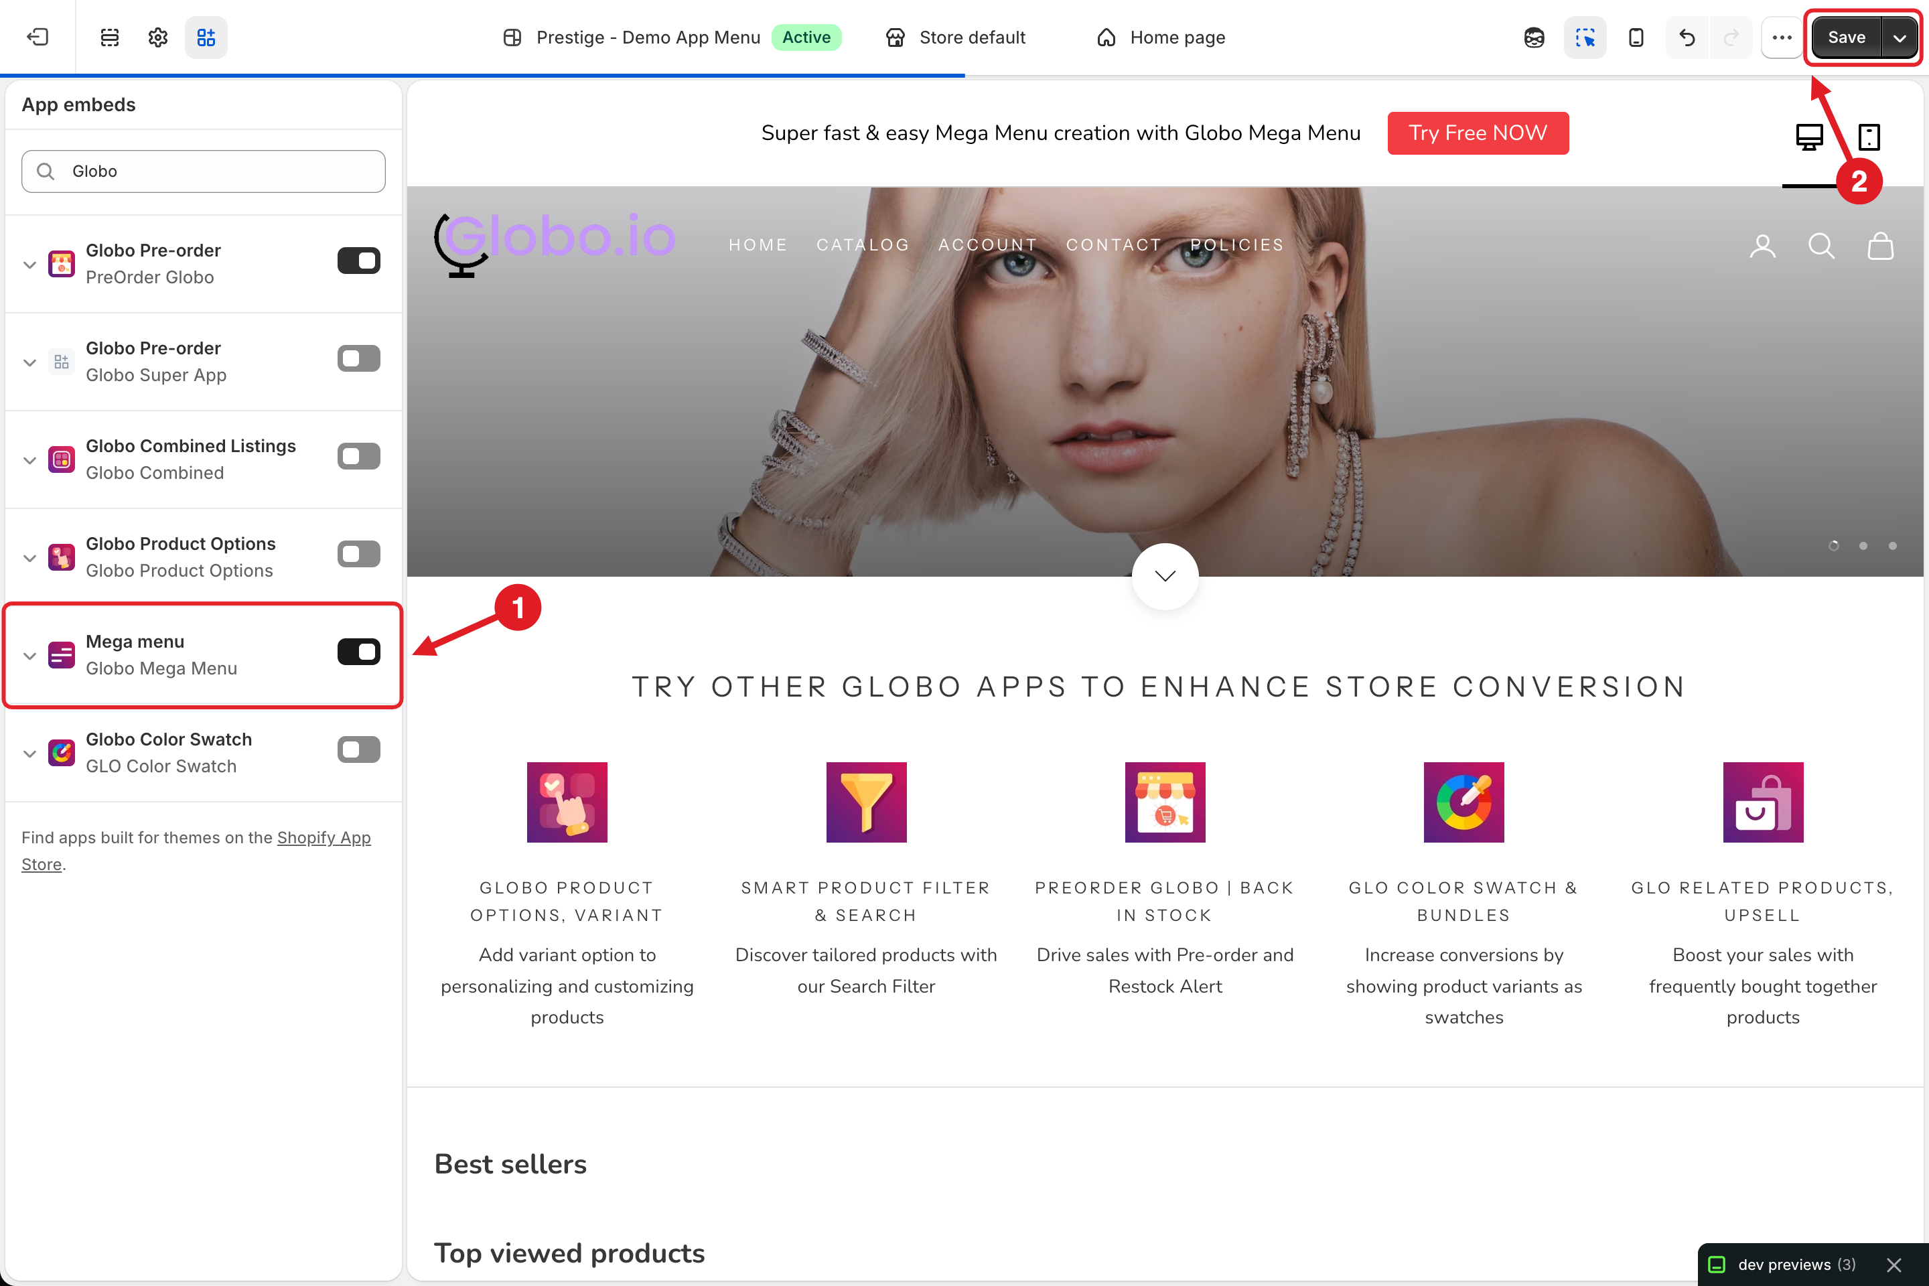Close the dev previews bar
The image size is (1929, 1286).
click(1894, 1265)
